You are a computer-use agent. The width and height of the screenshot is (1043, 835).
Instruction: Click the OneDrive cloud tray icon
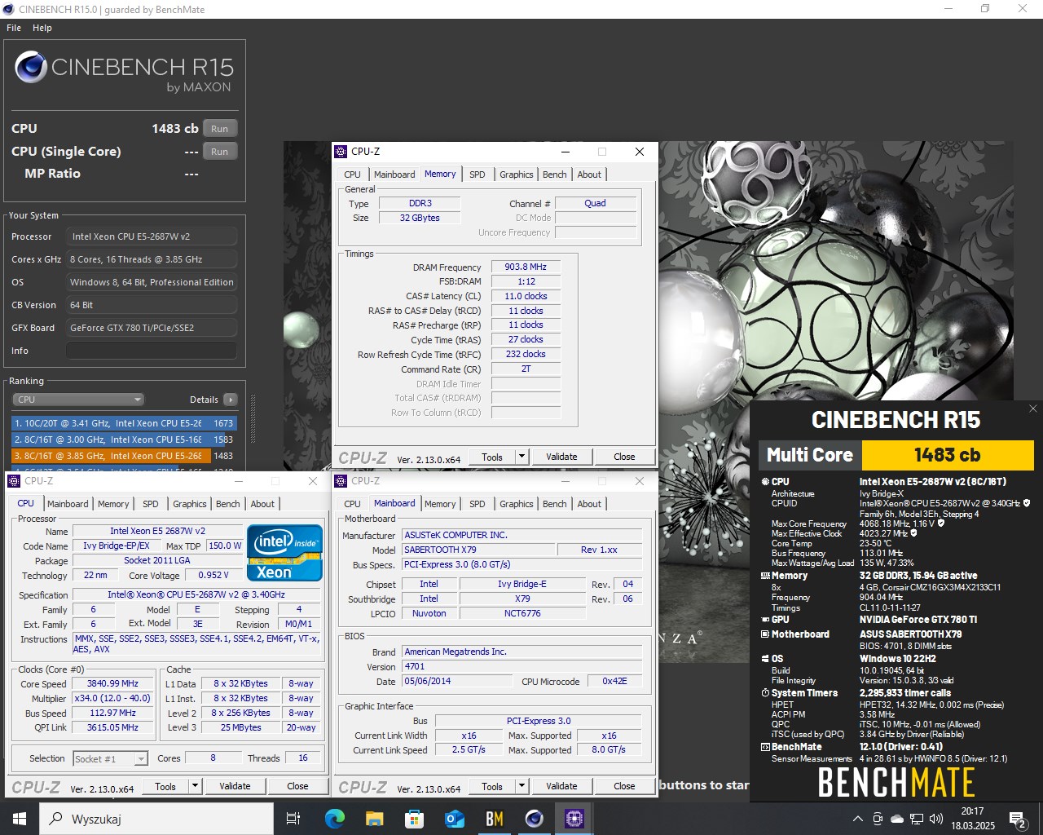point(897,819)
